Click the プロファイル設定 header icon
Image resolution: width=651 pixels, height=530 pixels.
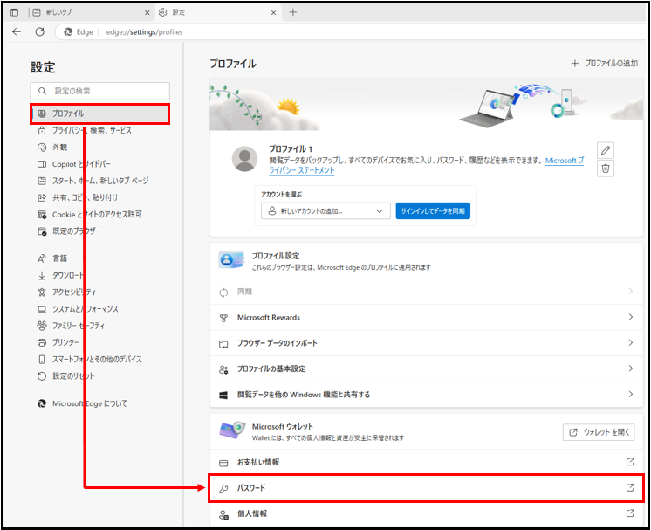click(231, 260)
